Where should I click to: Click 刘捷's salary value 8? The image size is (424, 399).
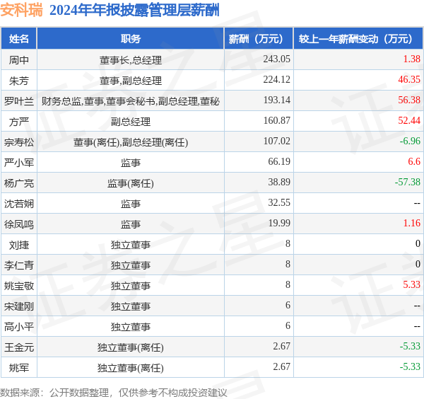pyautogui.click(x=288, y=243)
